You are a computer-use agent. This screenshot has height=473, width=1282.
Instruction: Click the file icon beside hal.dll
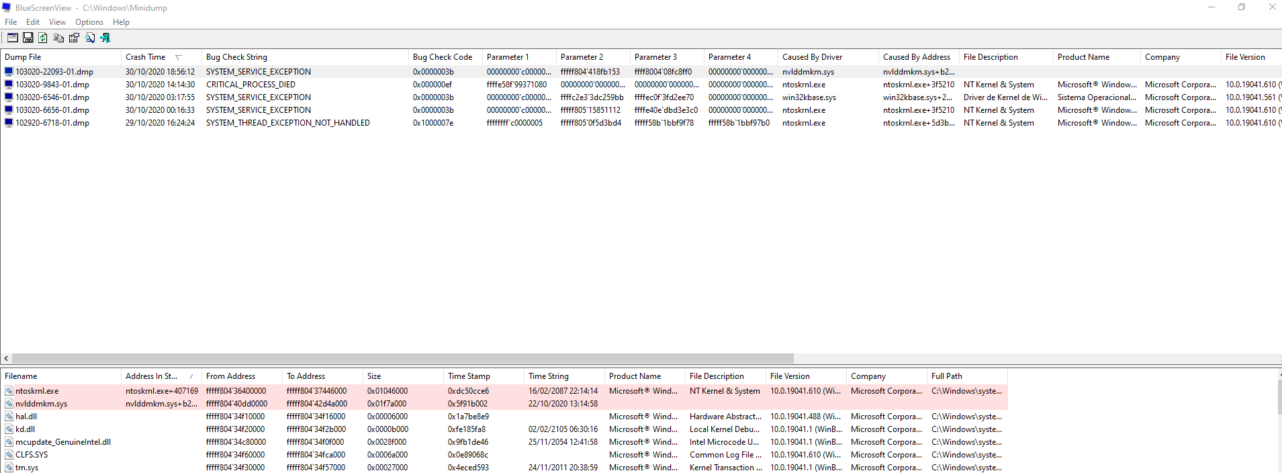[9, 417]
